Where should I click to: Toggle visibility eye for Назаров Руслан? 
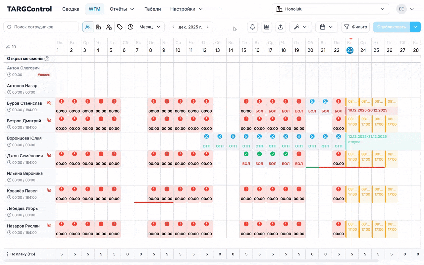(49, 226)
